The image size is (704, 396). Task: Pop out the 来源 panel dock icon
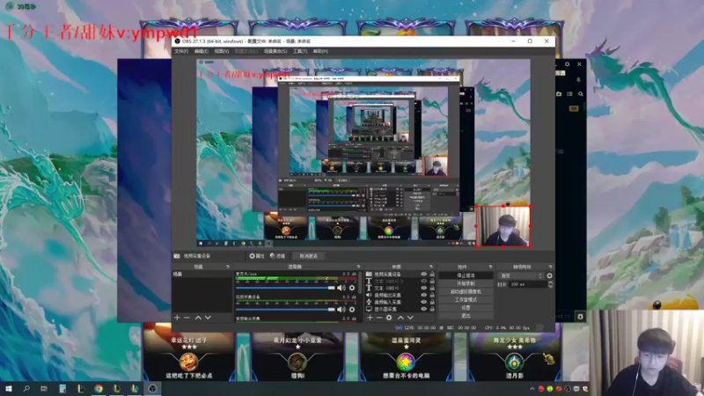(x=431, y=267)
